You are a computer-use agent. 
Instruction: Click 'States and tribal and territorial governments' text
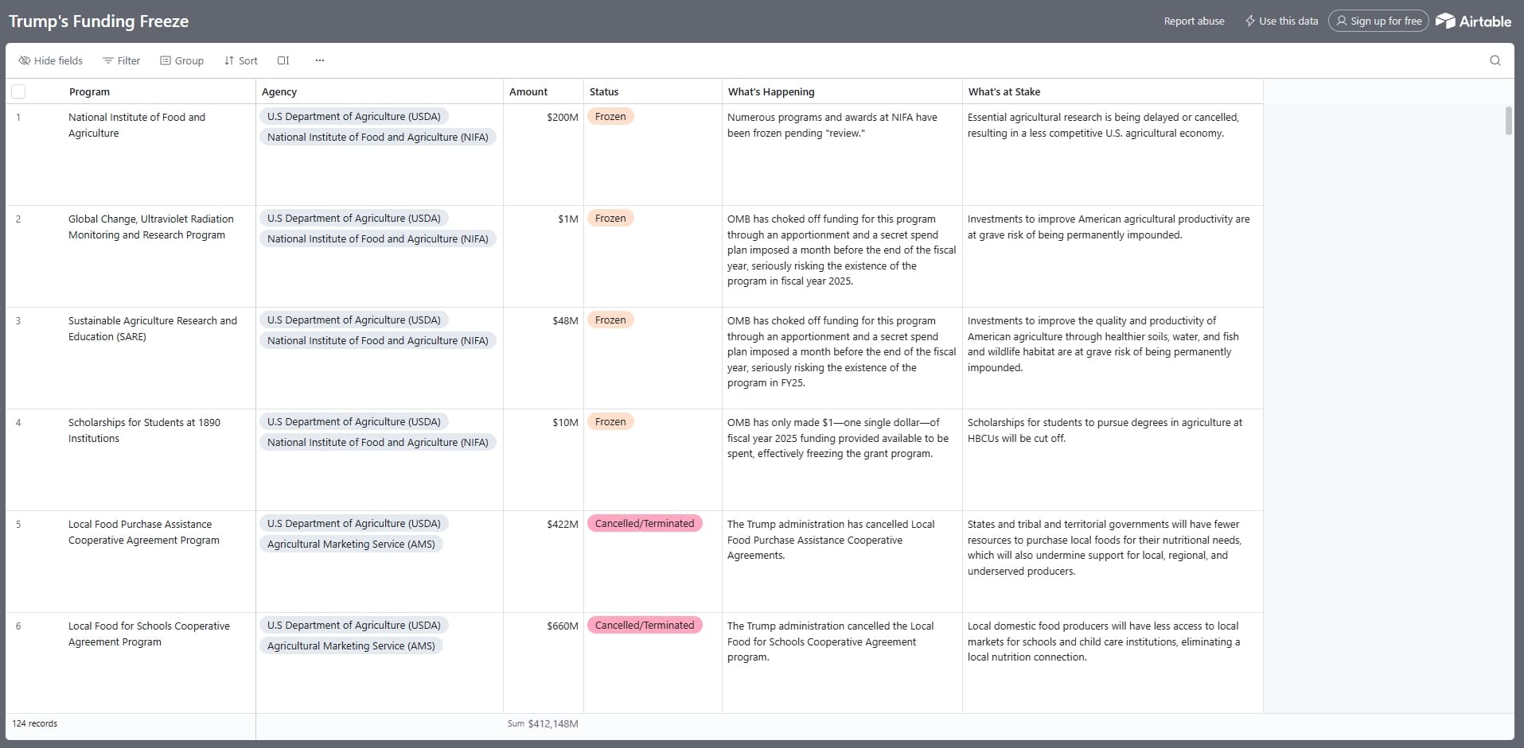1105,548
